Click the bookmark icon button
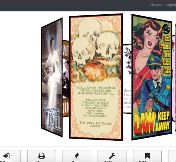Screen dimensions: 176x162 (x=147, y=156)
